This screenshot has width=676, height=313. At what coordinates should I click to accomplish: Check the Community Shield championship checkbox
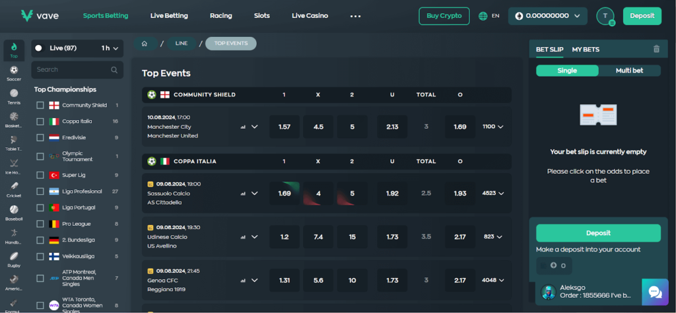point(40,105)
